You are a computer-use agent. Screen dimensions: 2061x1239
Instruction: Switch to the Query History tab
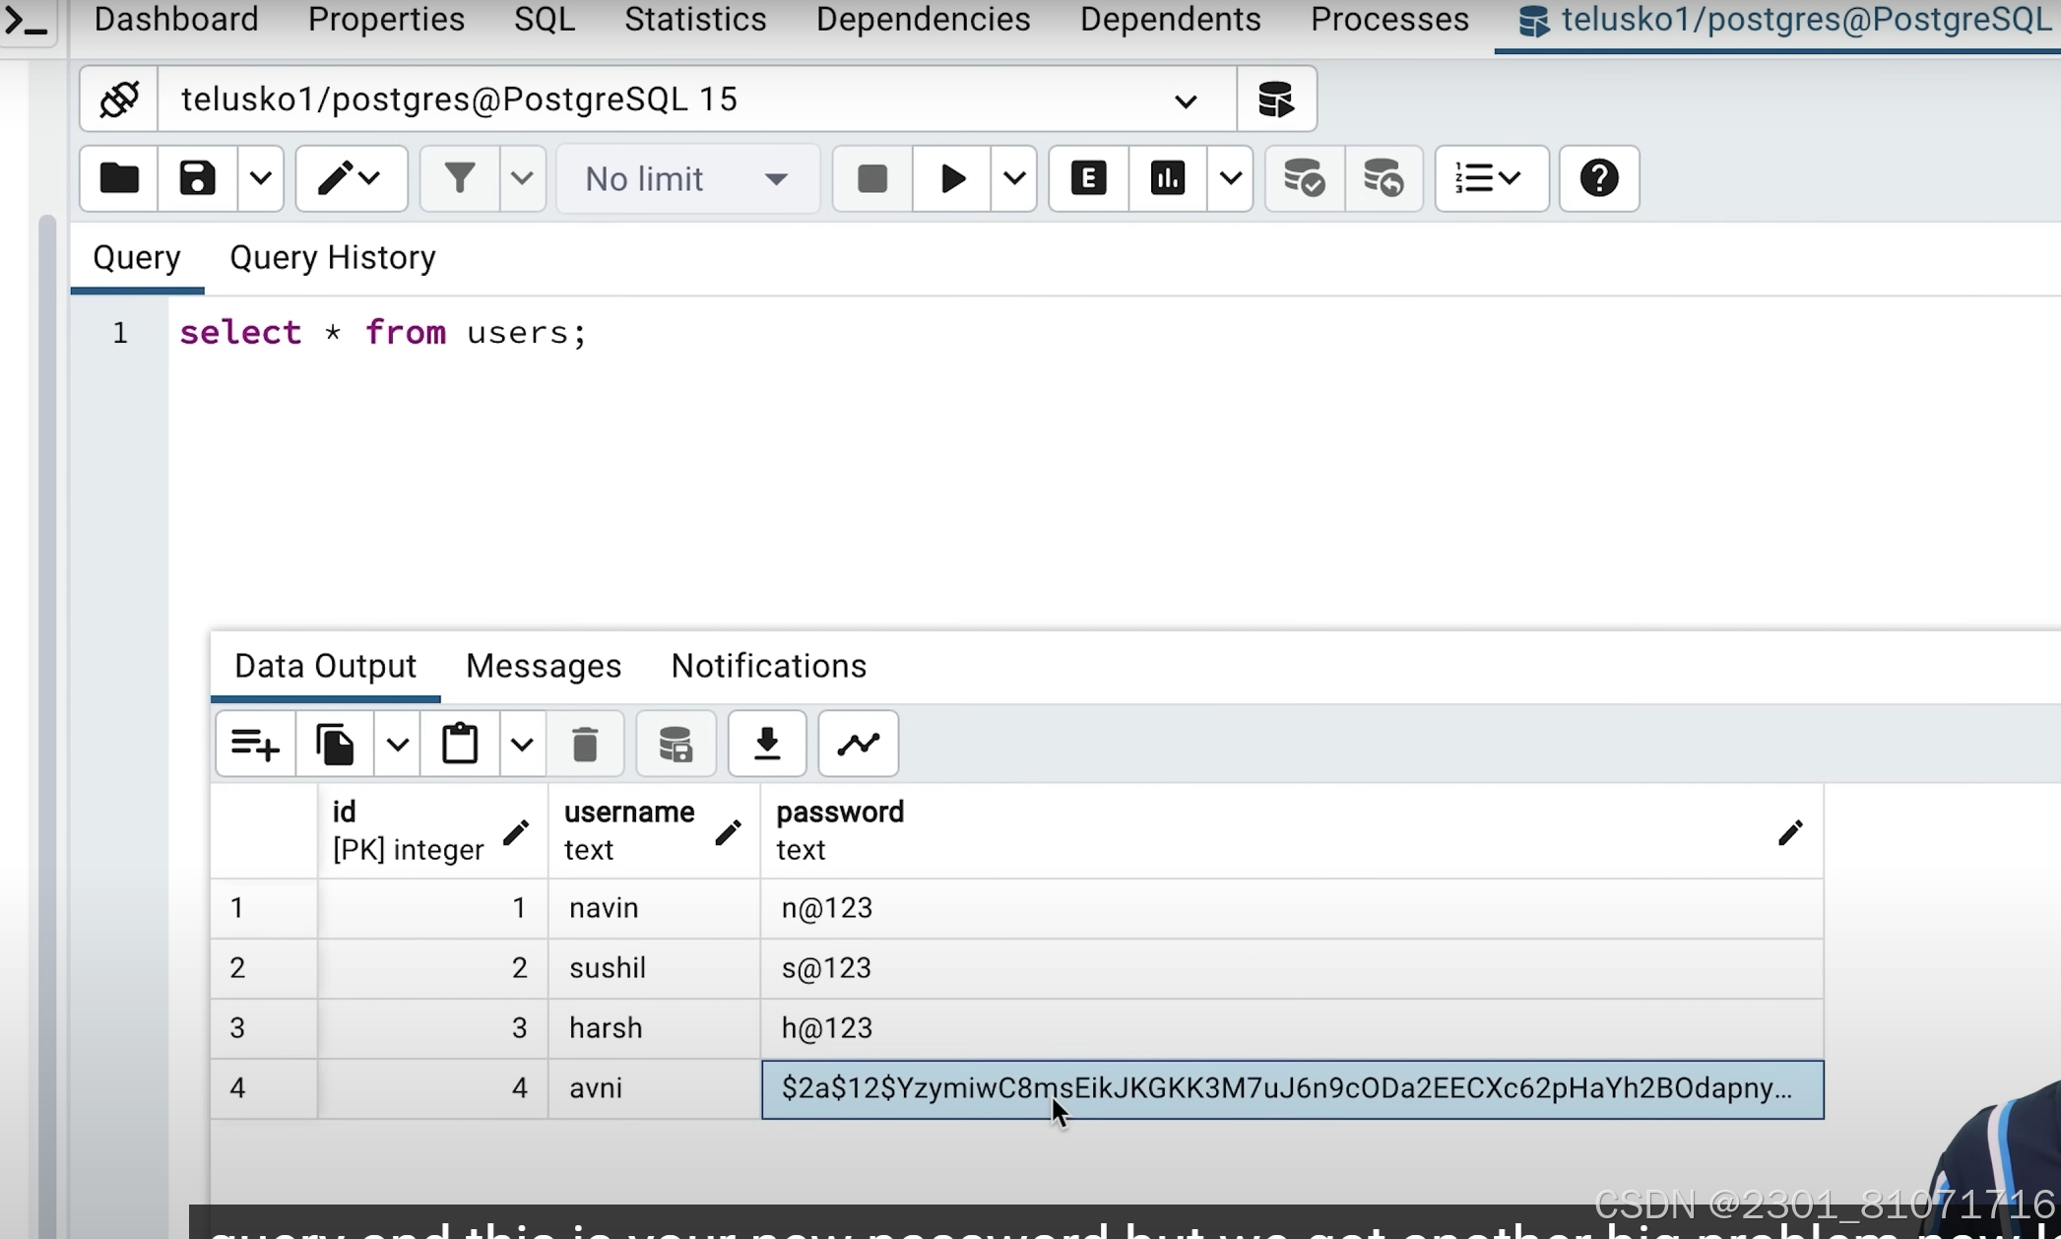click(332, 257)
